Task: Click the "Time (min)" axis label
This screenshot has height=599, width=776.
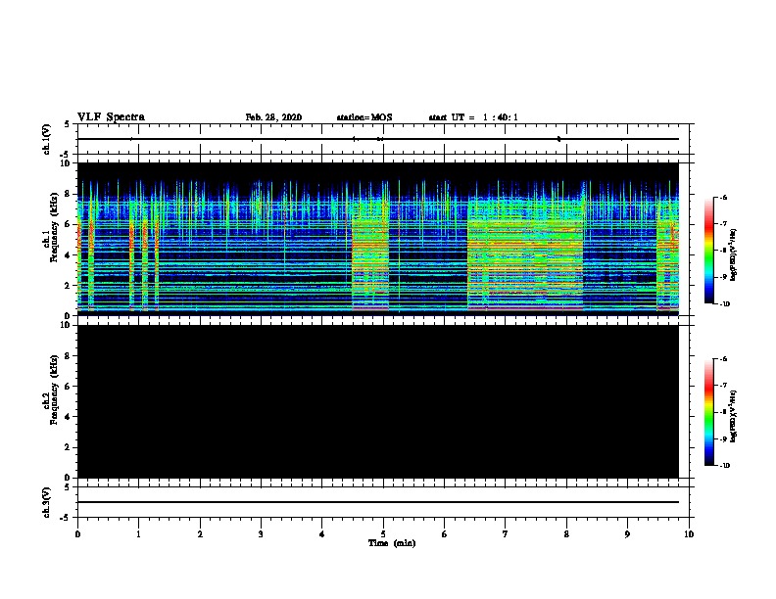Action: click(x=392, y=543)
